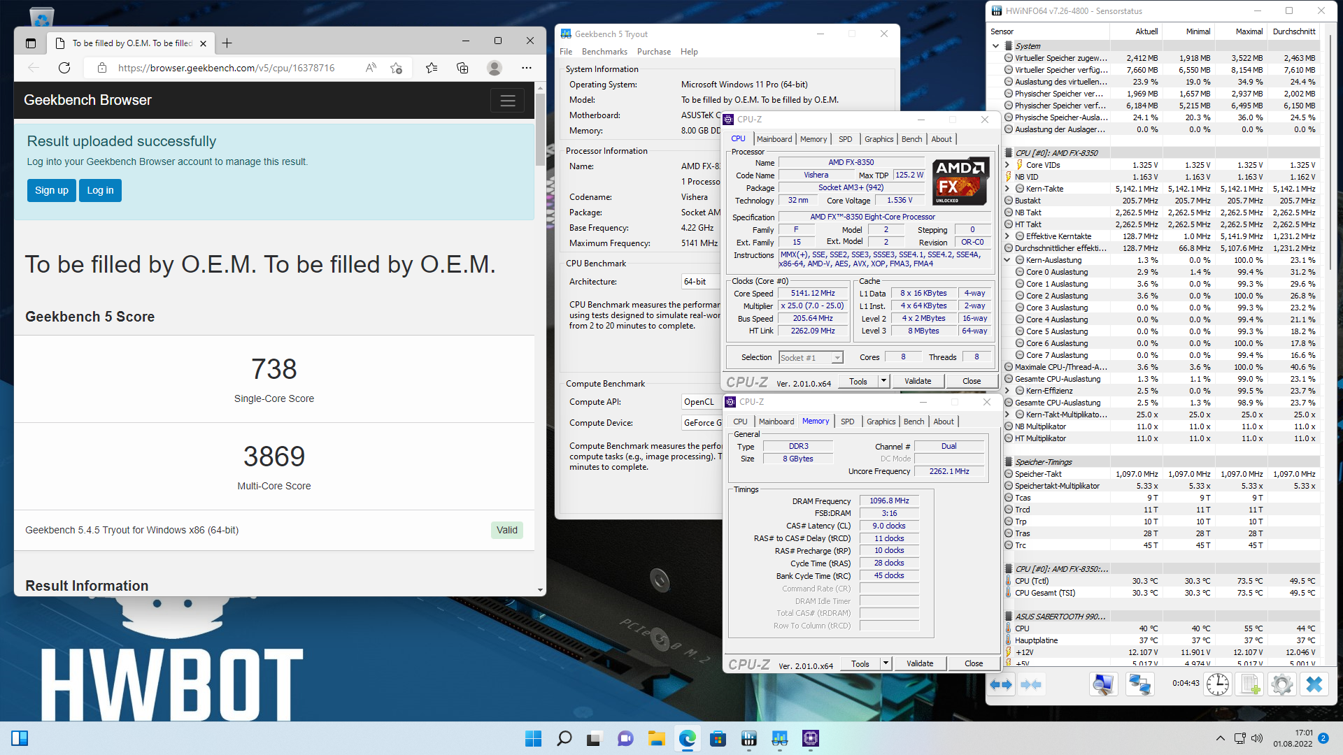Show hidden tray icons chevron
The image size is (1343, 755).
[x=1221, y=738]
